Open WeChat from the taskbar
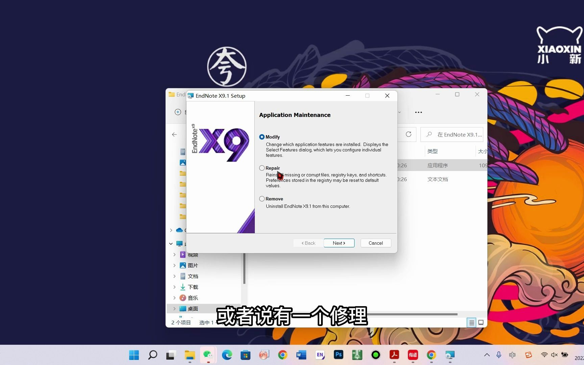 (x=208, y=355)
